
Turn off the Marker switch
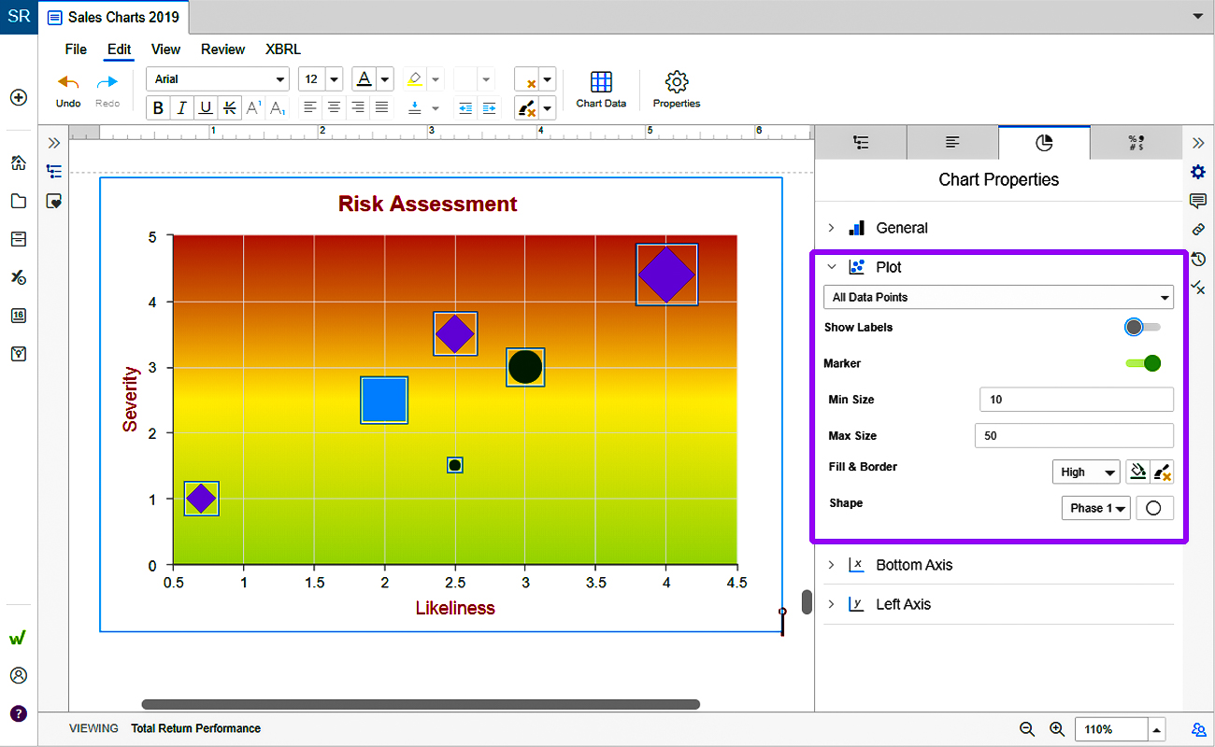pyautogui.click(x=1142, y=363)
